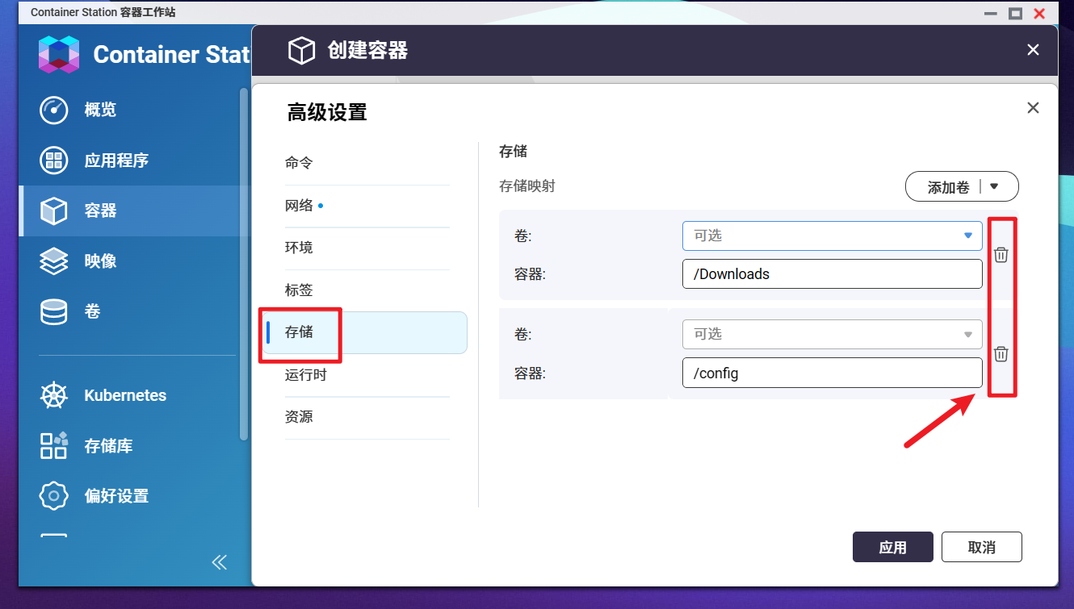Image resolution: width=1074 pixels, height=609 pixels.
Task: Open the 概览 overview gauge icon
Action: click(54, 110)
